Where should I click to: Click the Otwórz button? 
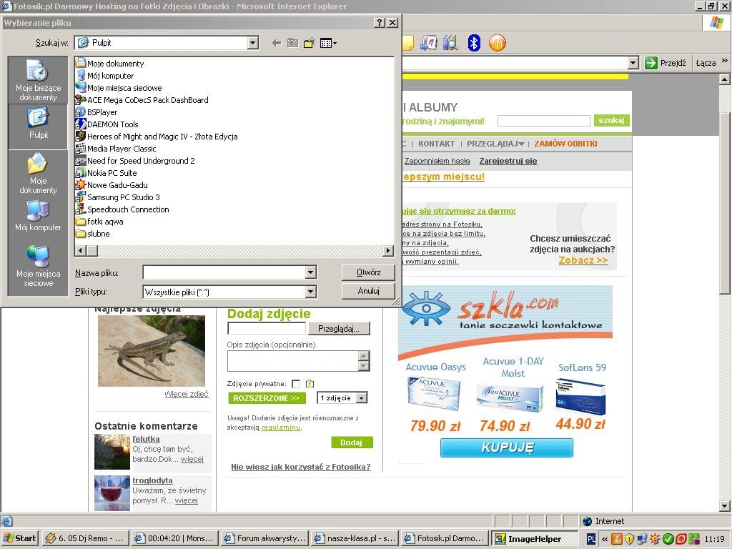tap(368, 272)
